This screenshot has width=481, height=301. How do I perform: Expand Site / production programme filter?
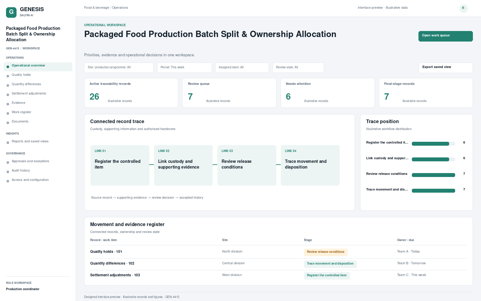point(119,68)
